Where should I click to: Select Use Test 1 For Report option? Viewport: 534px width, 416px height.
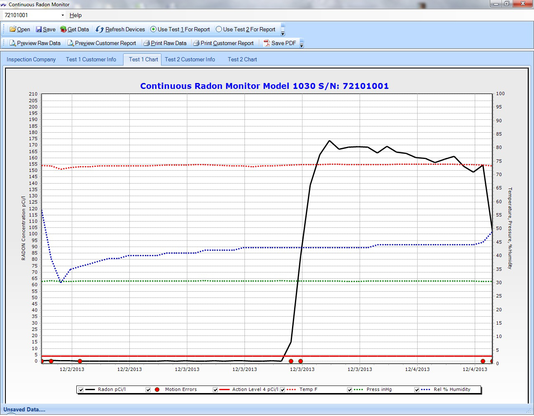point(154,29)
